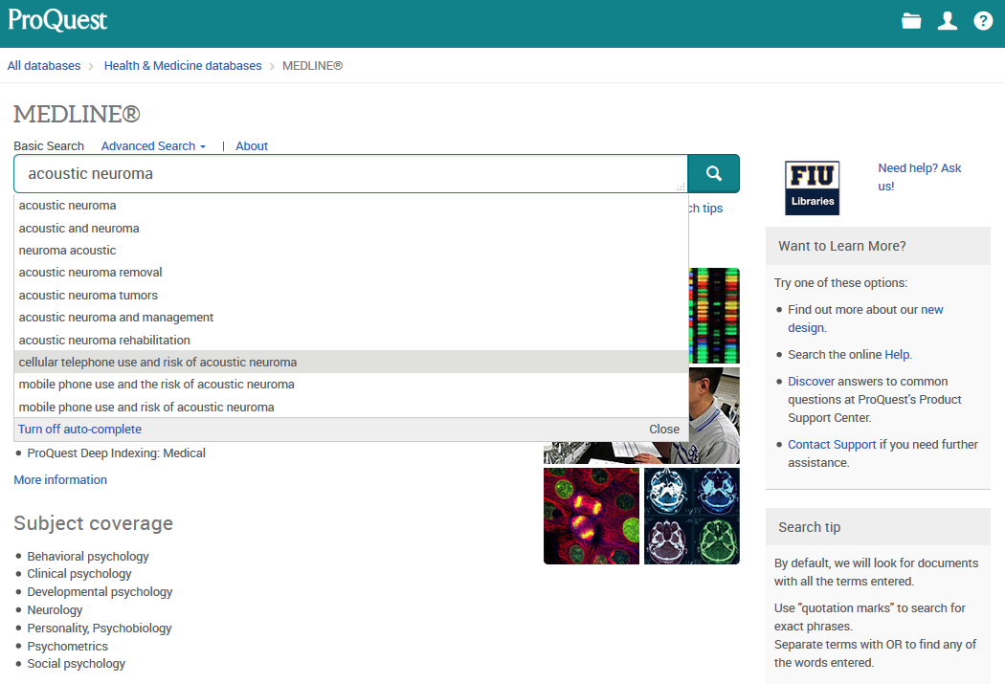Open the My Research account icon
The image size is (1005, 684).
947,19
